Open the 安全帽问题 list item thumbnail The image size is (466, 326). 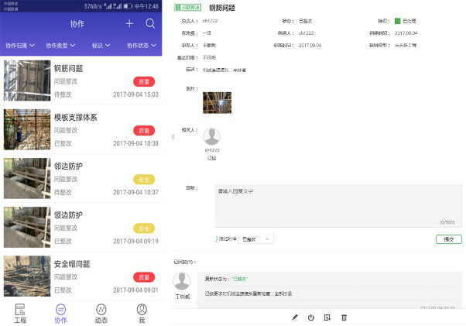[x=27, y=276]
